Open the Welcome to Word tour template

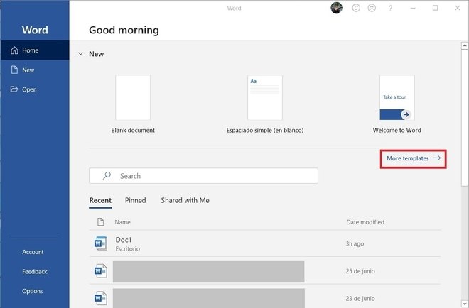pyautogui.click(x=397, y=98)
